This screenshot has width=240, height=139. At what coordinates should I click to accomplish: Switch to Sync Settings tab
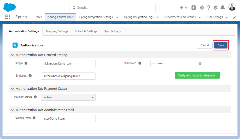coord(112,31)
